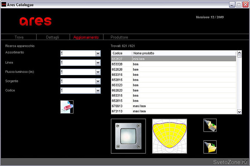
Task: Open the Sorgente dropdown list
Action: 98,81
